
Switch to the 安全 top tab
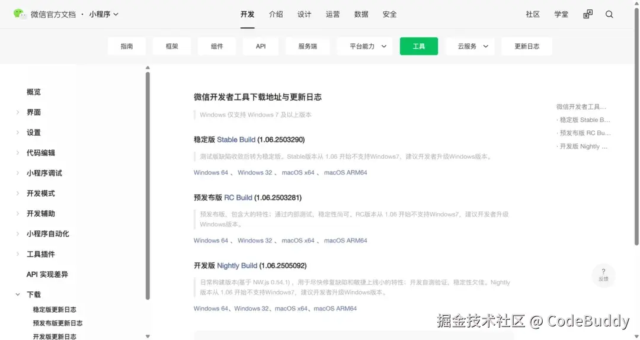point(389,14)
